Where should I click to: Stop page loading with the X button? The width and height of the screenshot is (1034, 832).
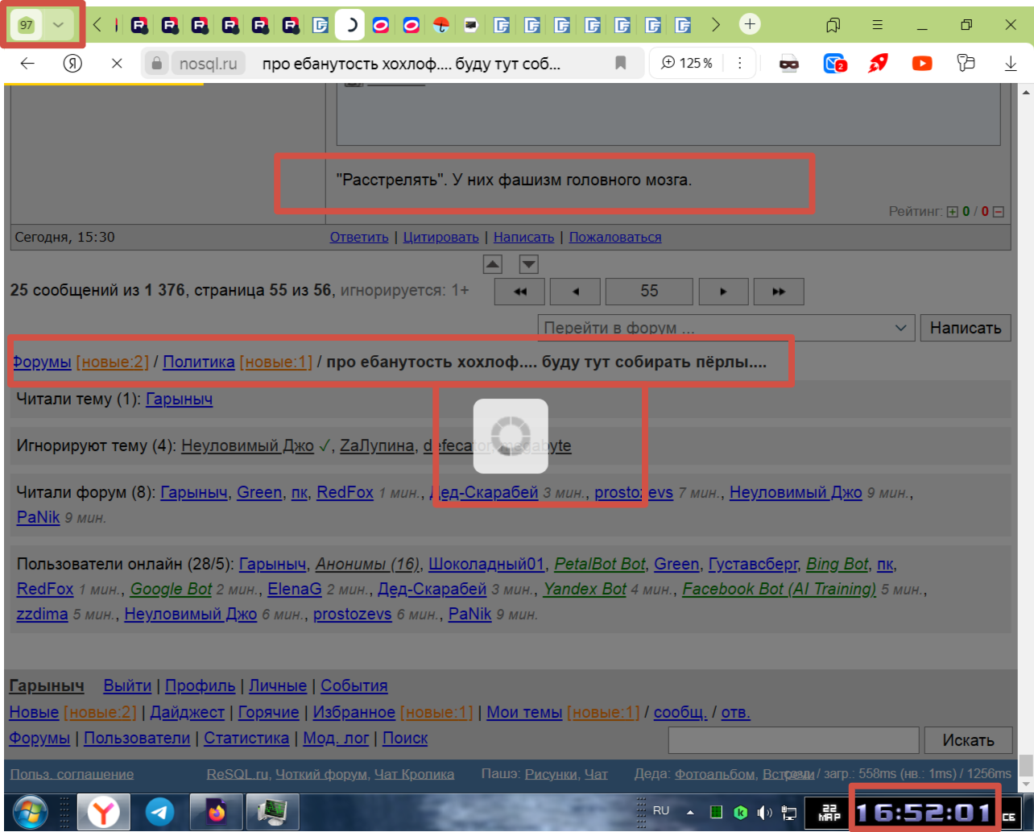[x=117, y=63]
